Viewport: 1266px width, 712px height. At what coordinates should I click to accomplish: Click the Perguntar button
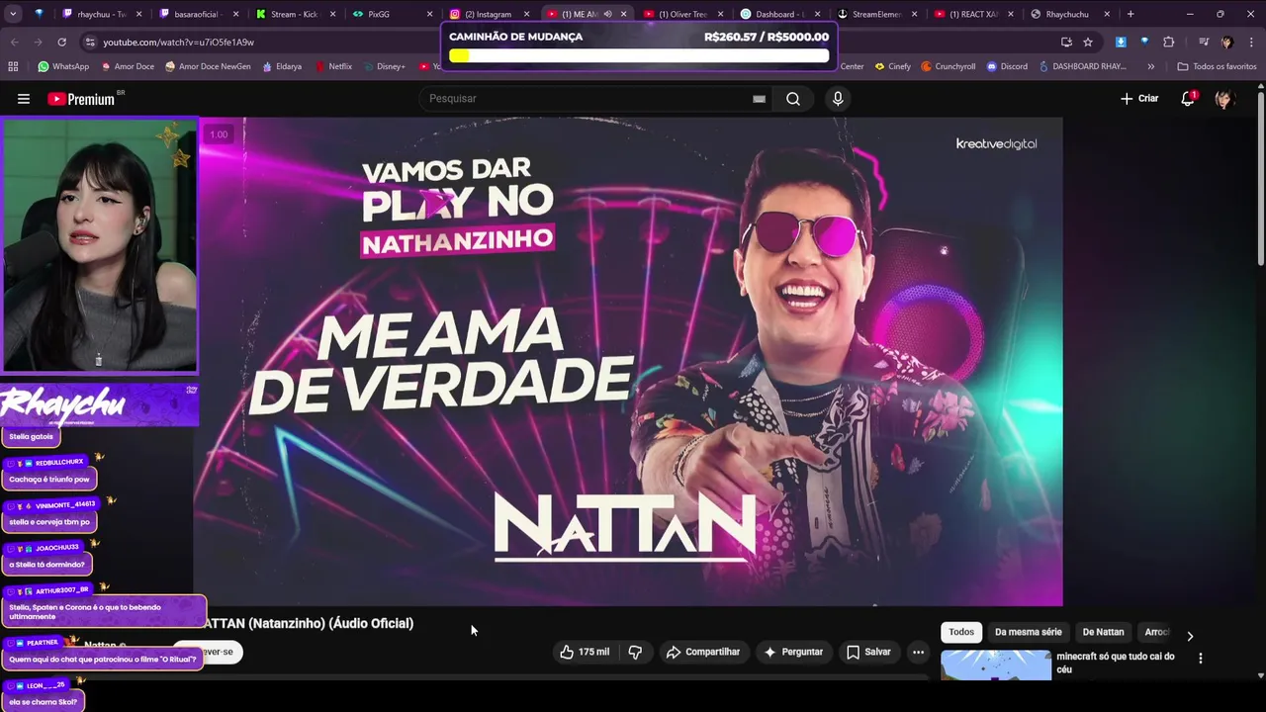(792, 652)
